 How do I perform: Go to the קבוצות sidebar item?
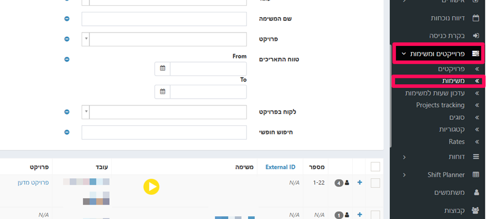pos(454,210)
